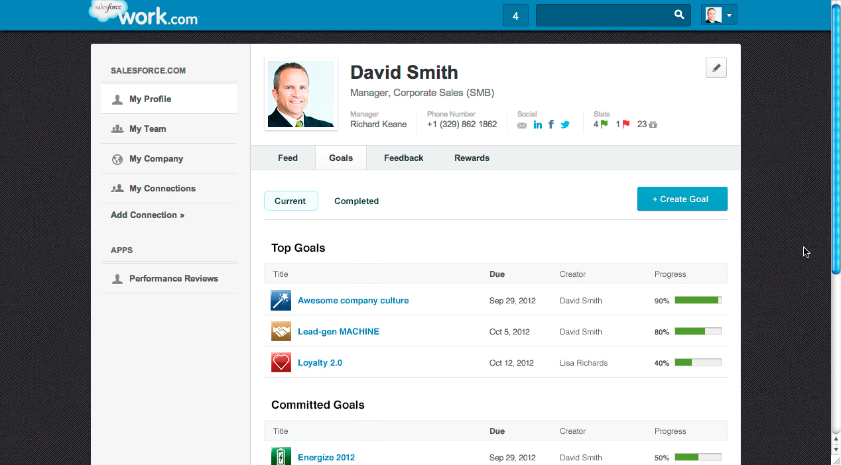Click the Create Goal button

[x=682, y=199]
